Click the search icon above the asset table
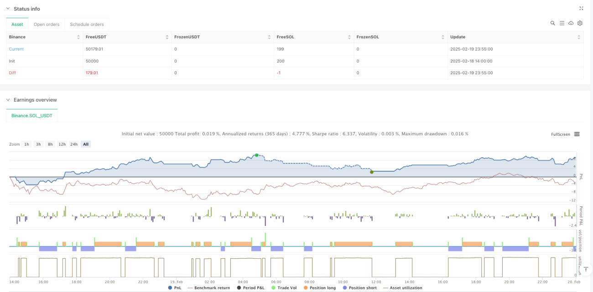The height and width of the screenshot is (292, 593). (552, 23)
